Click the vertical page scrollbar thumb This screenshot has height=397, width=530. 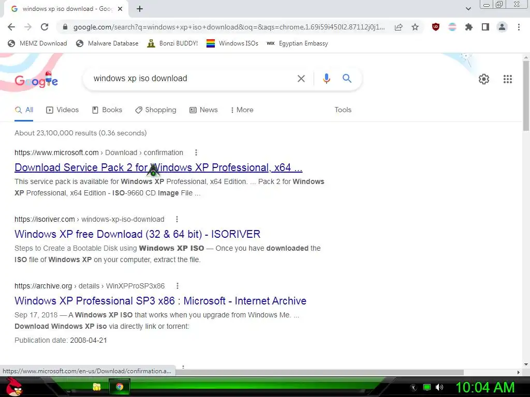point(526,96)
